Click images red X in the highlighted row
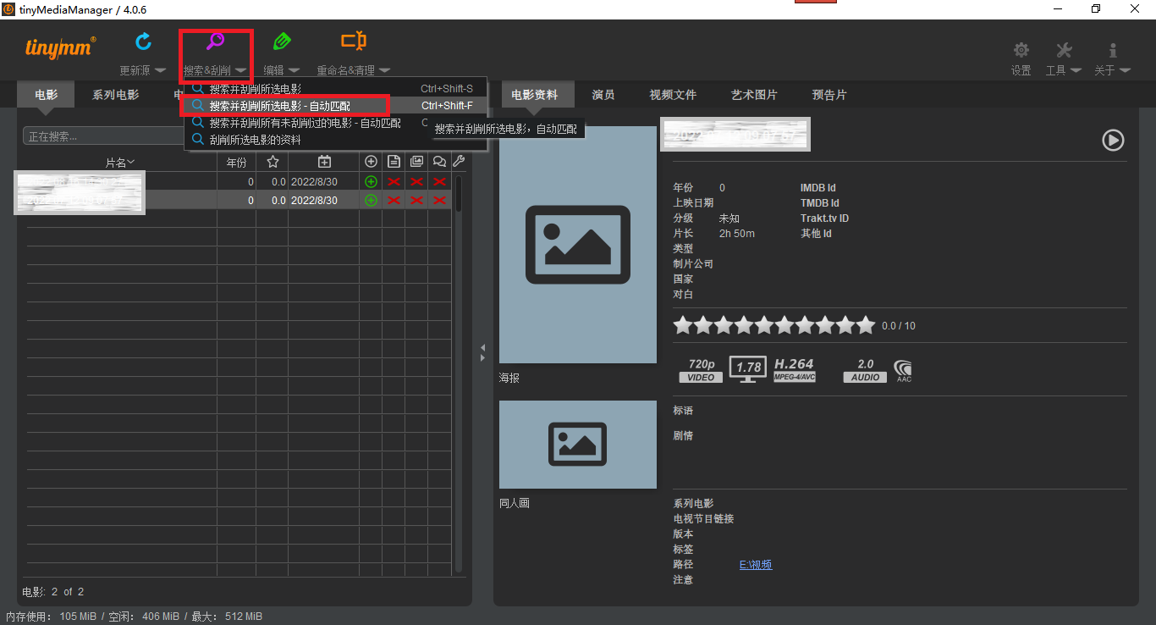The image size is (1156, 625). tap(416, 200)
